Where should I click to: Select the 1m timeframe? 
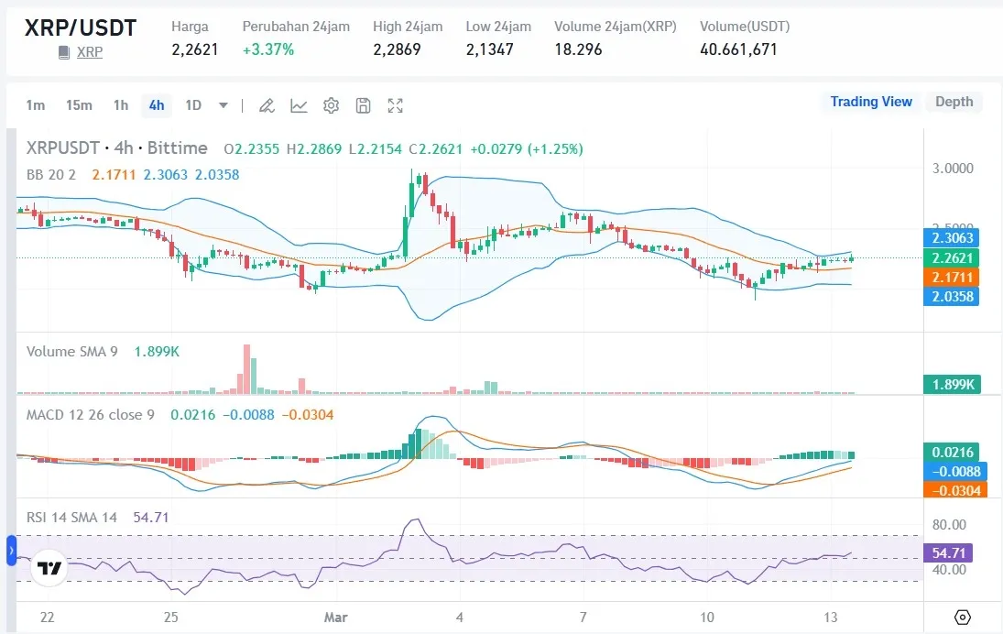35,105
